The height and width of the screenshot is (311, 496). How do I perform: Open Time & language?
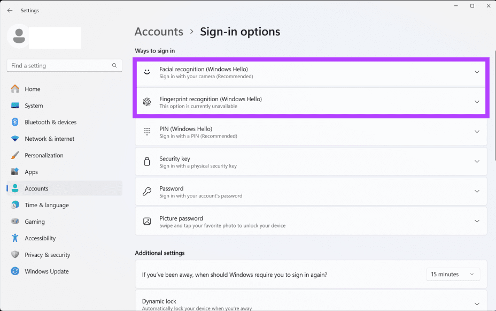pos(64,205)
